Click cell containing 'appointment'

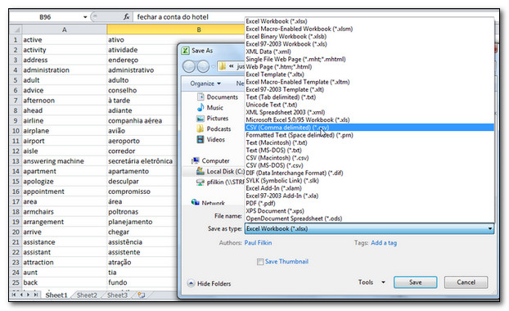click(x=64, y=192)
